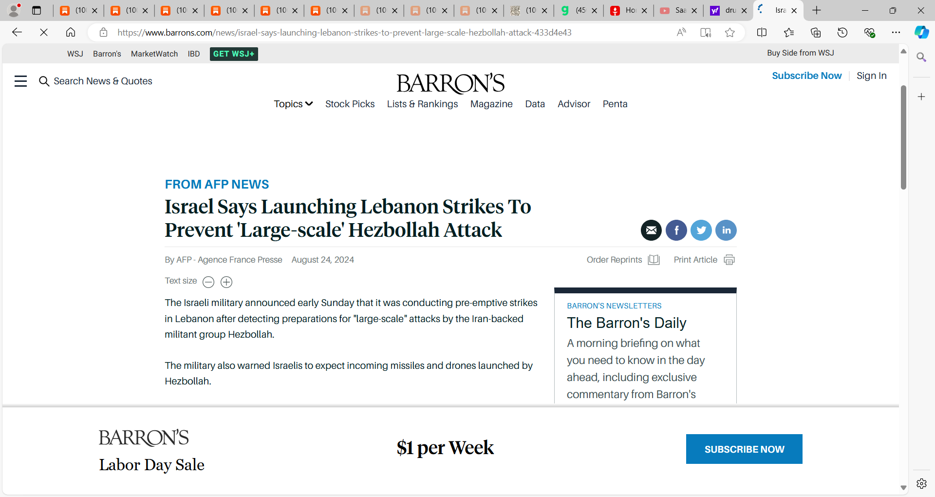Screen dimensions: 935x497
Task: Click the Barron's network link in top bar
Action: pos(107,54)
